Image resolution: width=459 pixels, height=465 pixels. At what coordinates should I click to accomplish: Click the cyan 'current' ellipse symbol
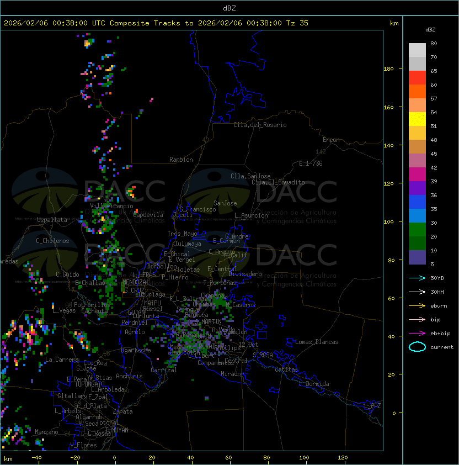pos(417,347)
